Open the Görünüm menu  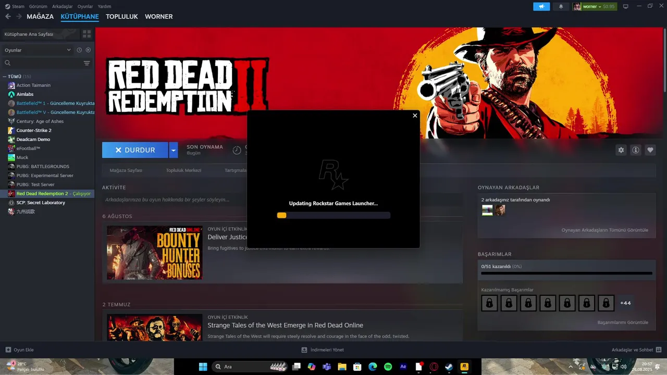click(x=38, y=6)
